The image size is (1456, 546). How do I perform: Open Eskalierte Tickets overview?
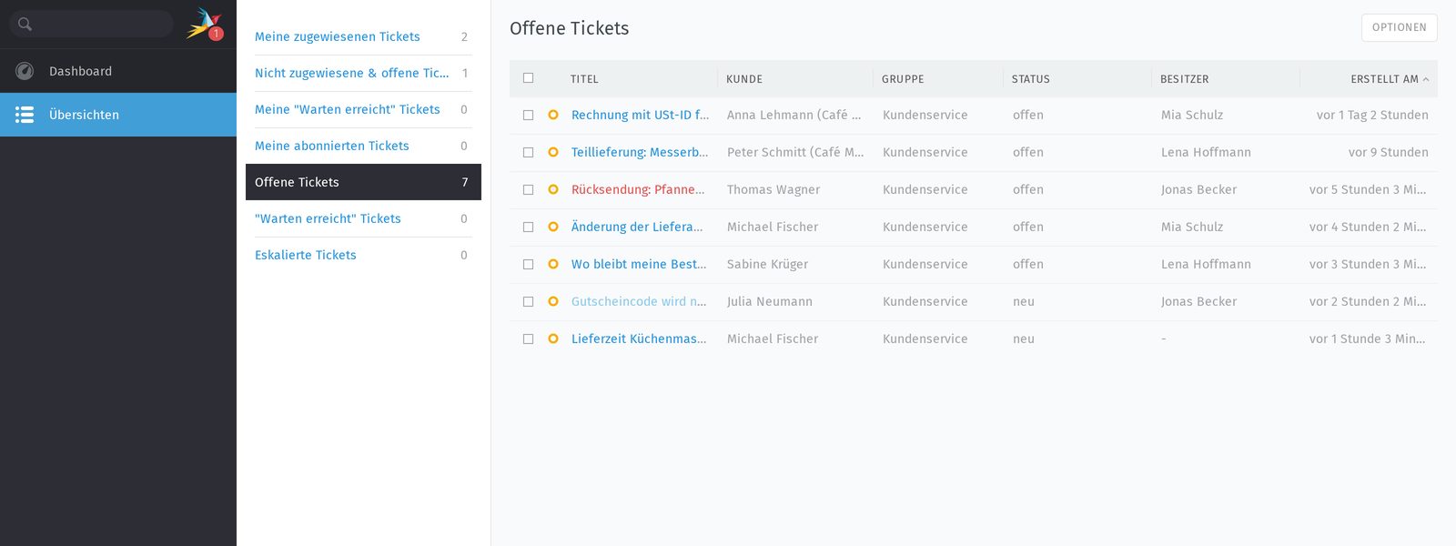(363, 255)
